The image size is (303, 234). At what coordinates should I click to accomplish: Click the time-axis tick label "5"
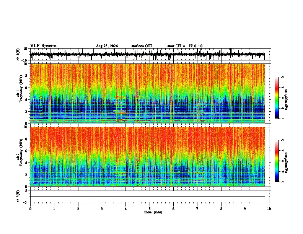[x=150, y=209]
